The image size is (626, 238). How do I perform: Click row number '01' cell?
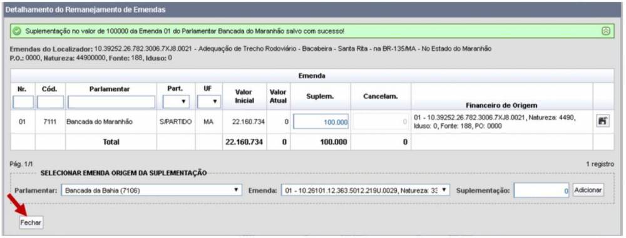(23, 122)
